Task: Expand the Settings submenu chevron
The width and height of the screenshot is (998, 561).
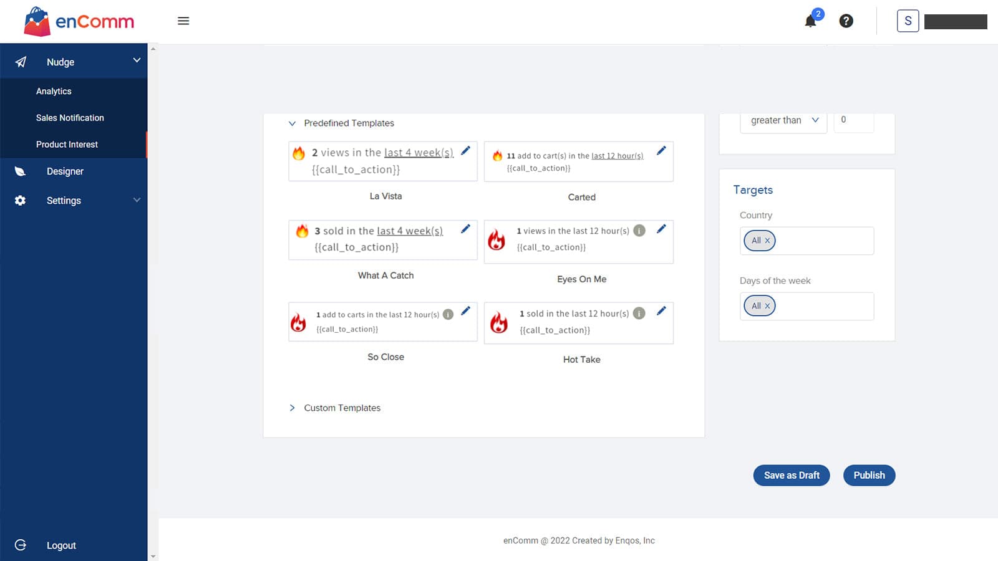Action: click(x=137, y=200)
